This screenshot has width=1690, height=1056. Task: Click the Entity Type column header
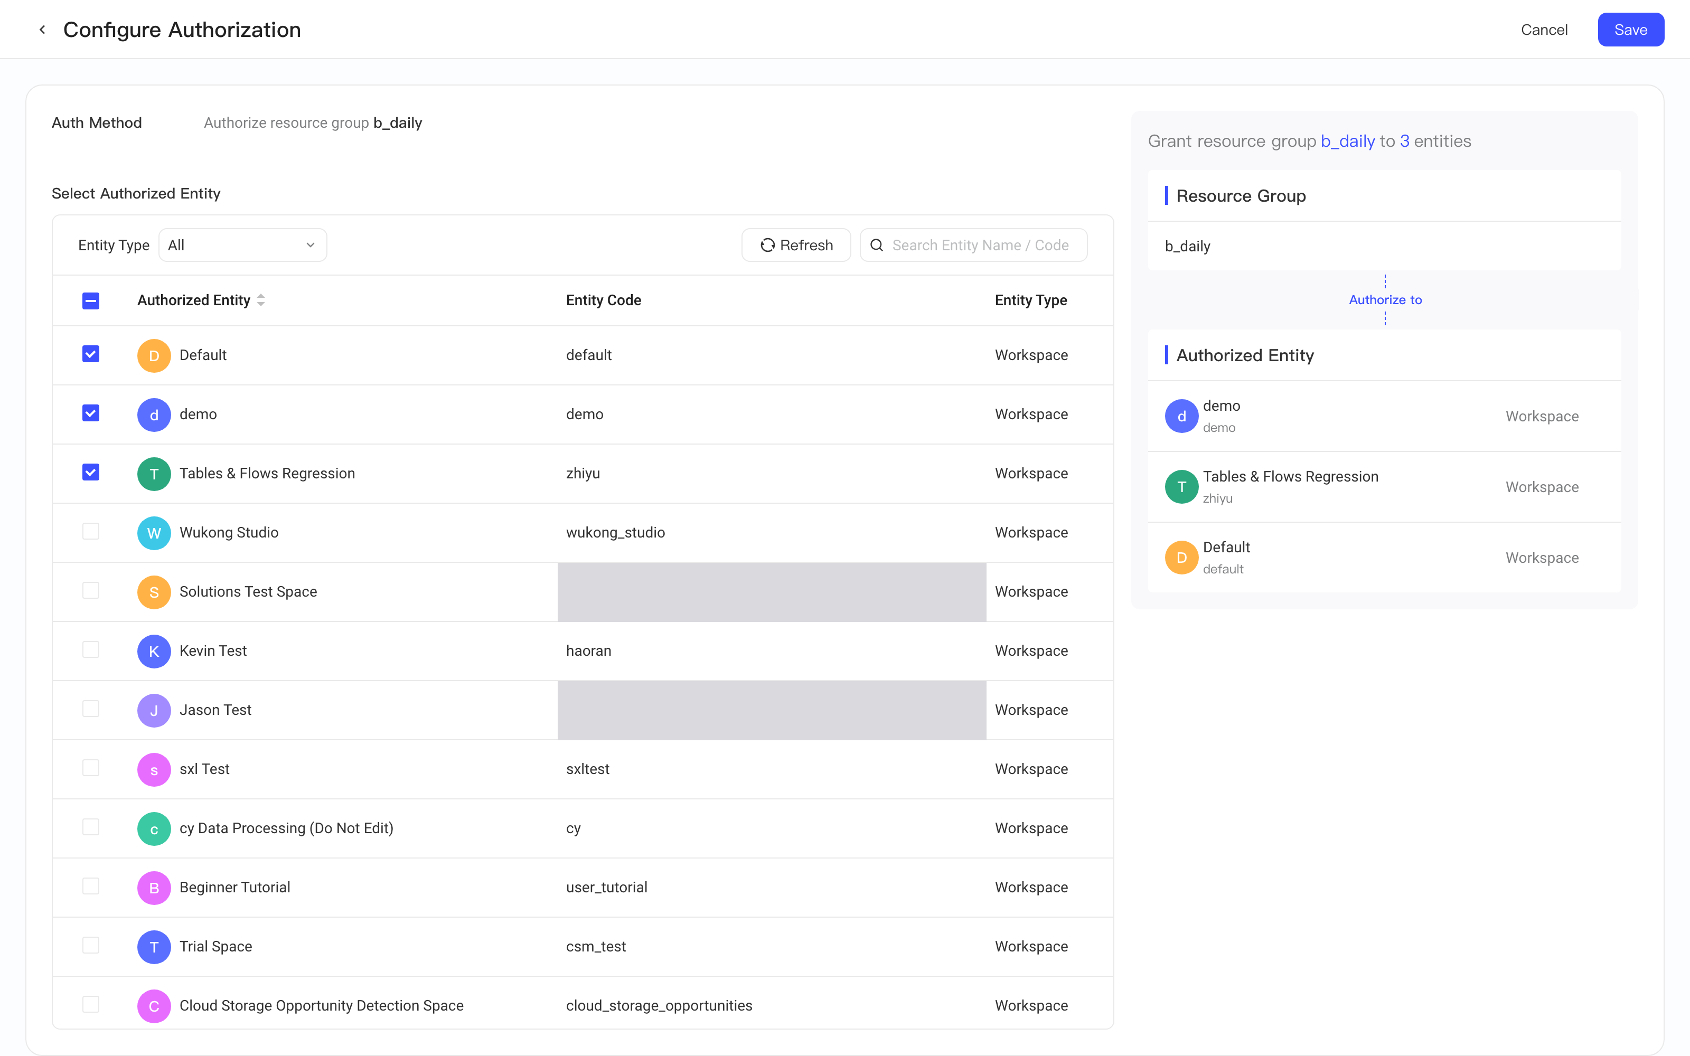coord(1031,300)
